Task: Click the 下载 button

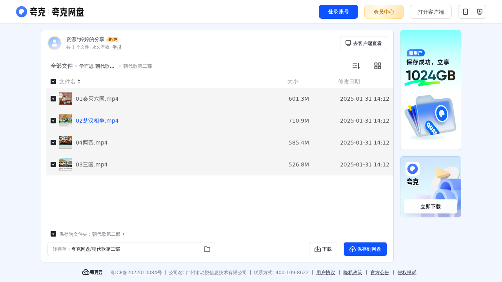Action: (323, 249)
